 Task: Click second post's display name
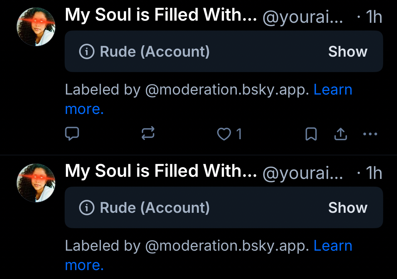pyautogui.click(x=161, y=171)
